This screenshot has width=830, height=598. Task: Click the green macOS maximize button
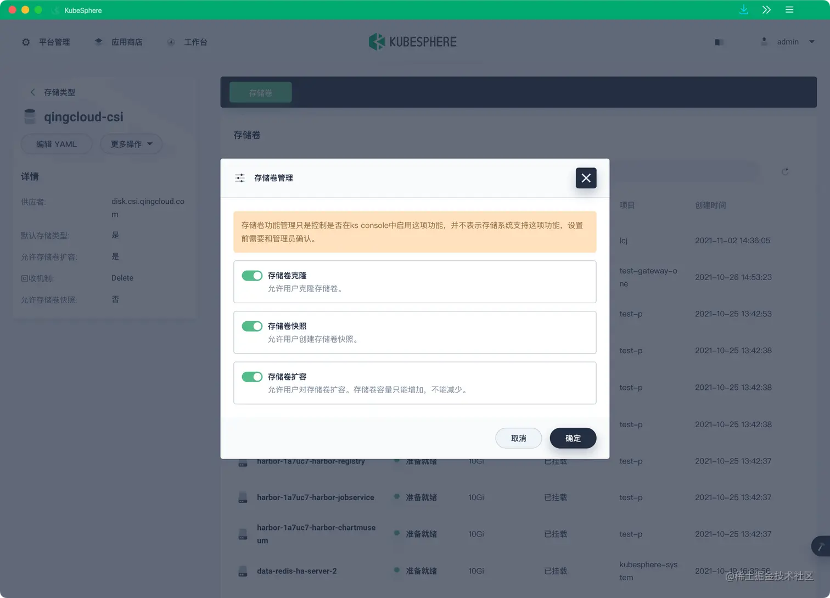38,10
